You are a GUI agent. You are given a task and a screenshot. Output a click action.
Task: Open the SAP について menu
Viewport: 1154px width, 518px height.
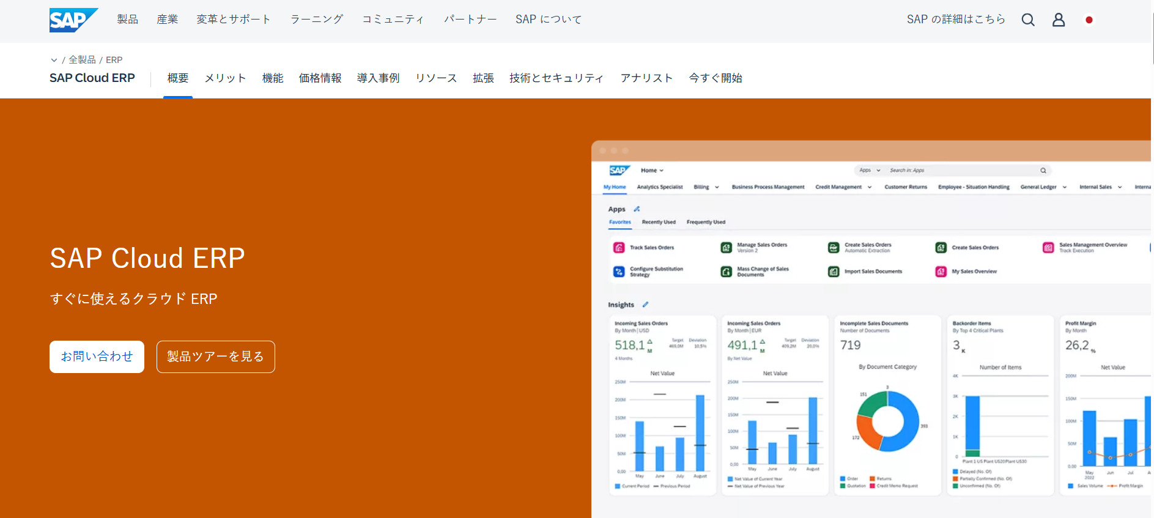click(x=549, y=20)
